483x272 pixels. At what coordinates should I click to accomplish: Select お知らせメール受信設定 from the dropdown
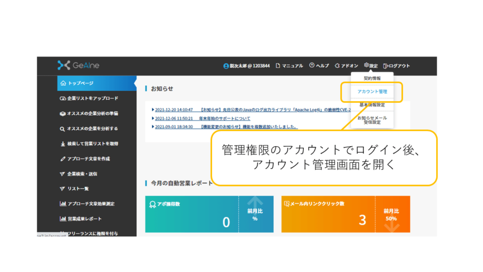coord(372,119)
